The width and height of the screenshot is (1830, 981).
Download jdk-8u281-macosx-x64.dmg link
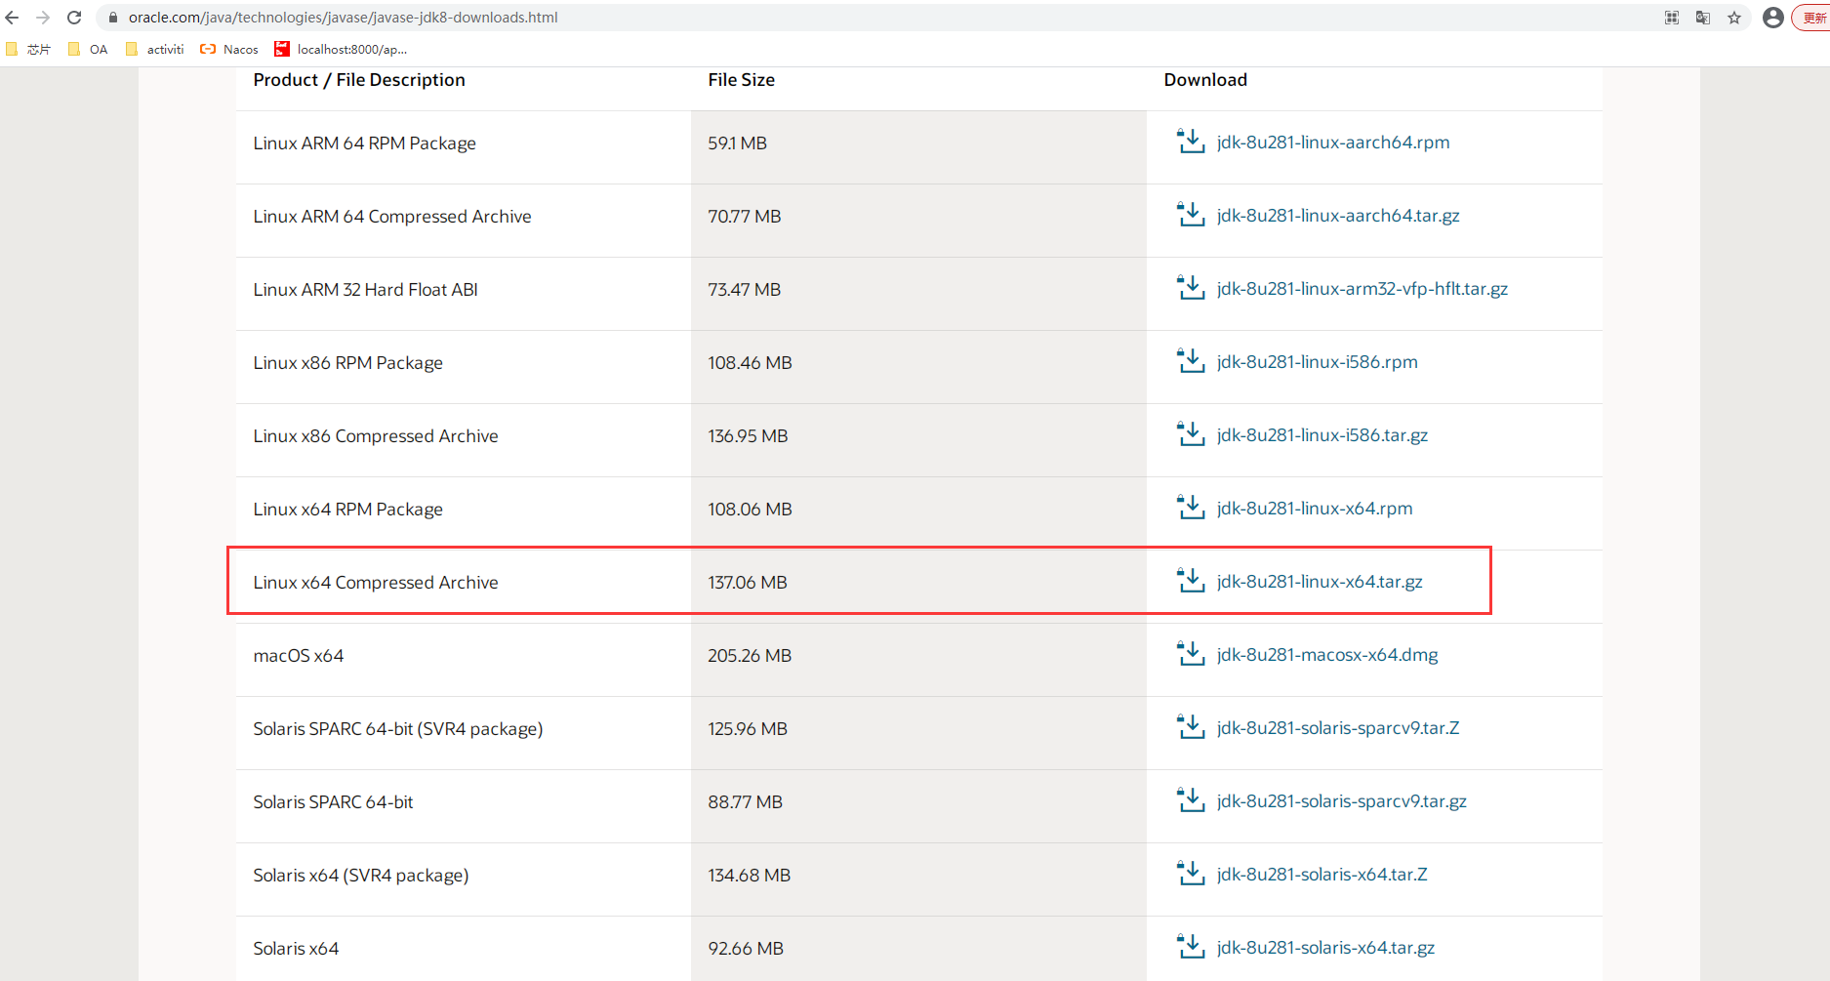tap(1327, 655)
